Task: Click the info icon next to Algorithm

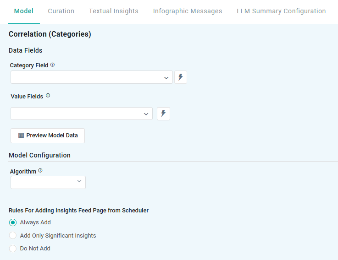Action: (40, 171)
